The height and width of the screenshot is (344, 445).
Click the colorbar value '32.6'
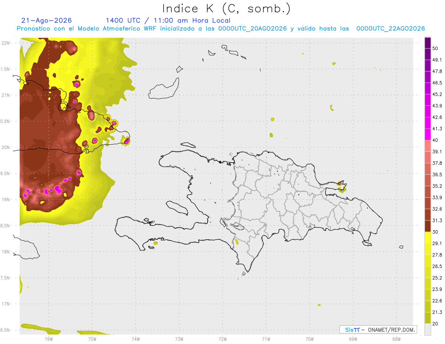point(437,209)
